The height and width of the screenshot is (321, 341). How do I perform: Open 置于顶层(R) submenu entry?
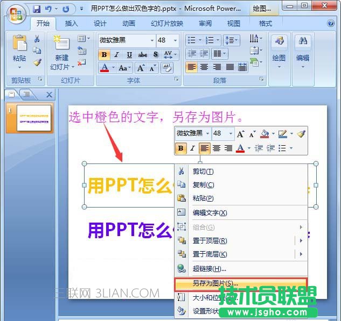coord(241,241)
